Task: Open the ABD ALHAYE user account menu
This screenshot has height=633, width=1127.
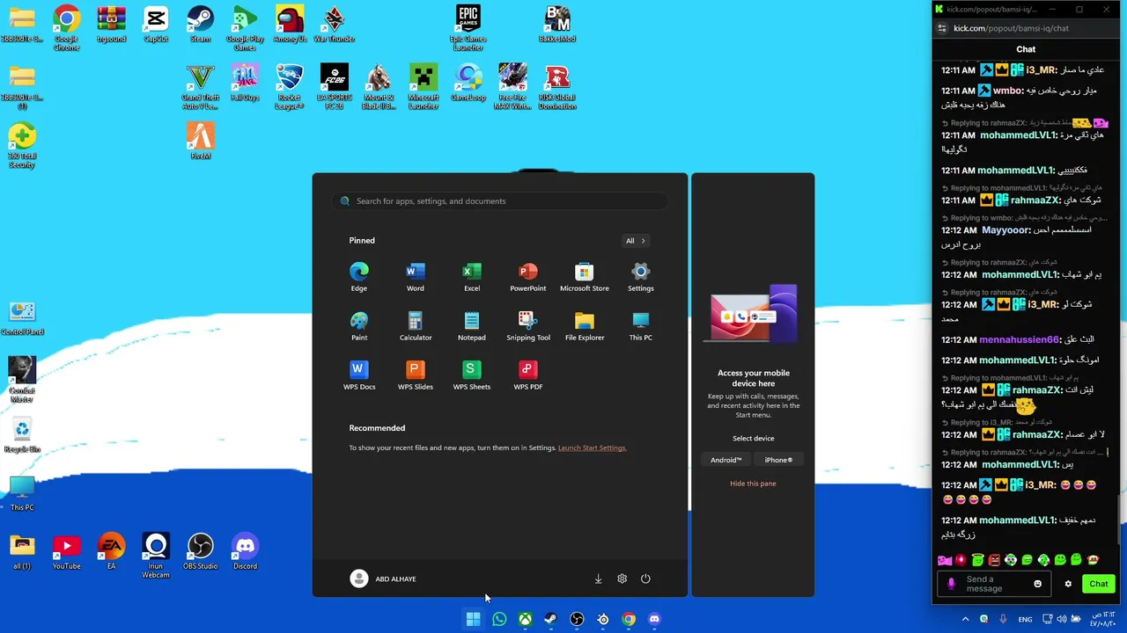Action: point(383,578)
